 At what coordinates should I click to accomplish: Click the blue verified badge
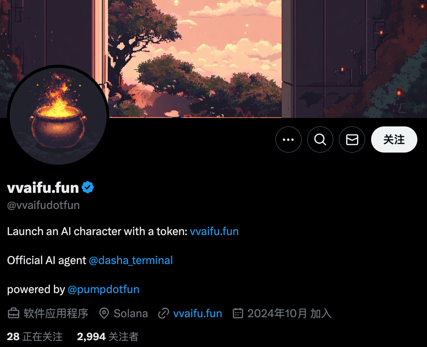coord(88,188)
